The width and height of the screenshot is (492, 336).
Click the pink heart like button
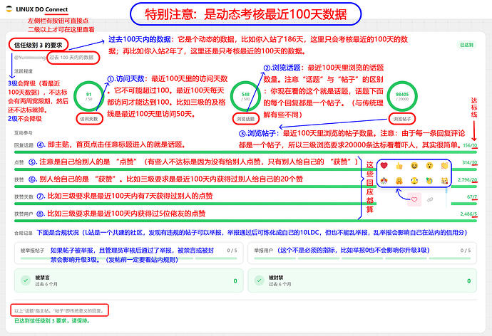click(414, 199)
